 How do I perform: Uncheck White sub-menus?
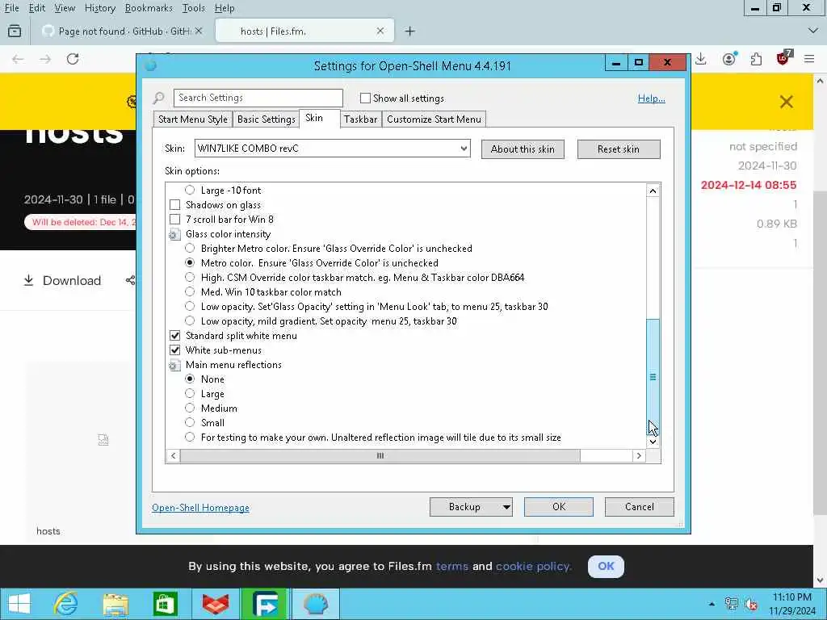tap(175, 350)
